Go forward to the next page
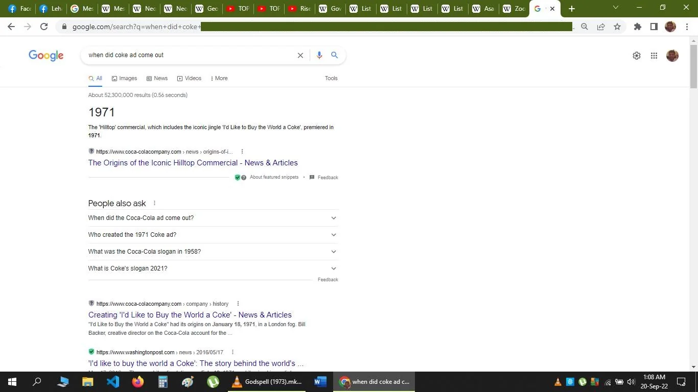The height and width of the screenshot is (392, 698). [28, 27]
